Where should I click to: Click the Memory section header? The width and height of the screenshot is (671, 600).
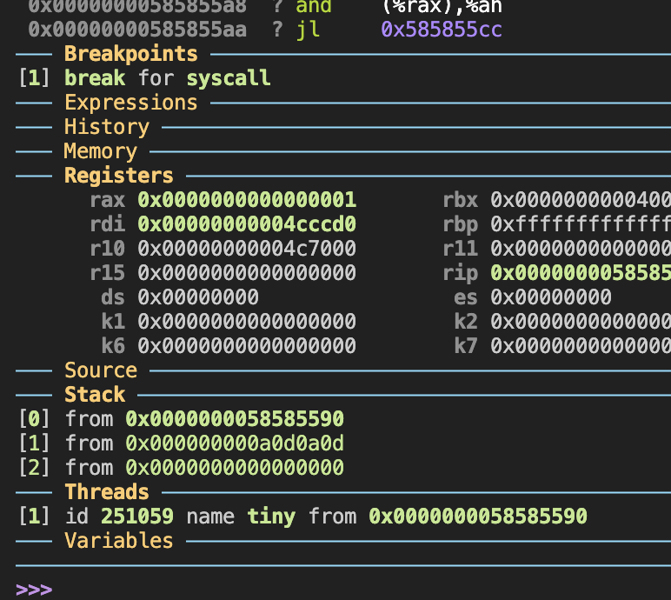[x=100, y=151]
